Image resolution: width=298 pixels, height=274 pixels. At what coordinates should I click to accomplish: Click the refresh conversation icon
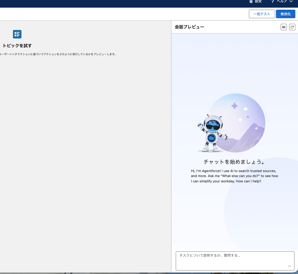pos(292,27)
